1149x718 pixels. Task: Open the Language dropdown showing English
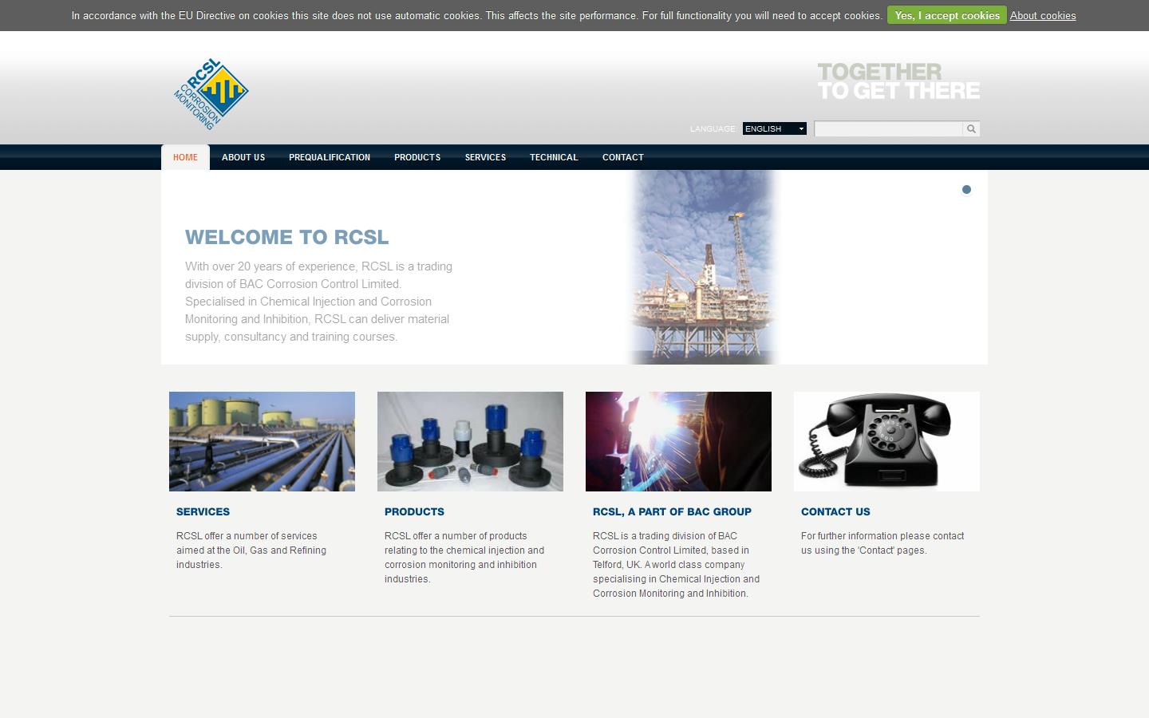[x=774, y=128]
